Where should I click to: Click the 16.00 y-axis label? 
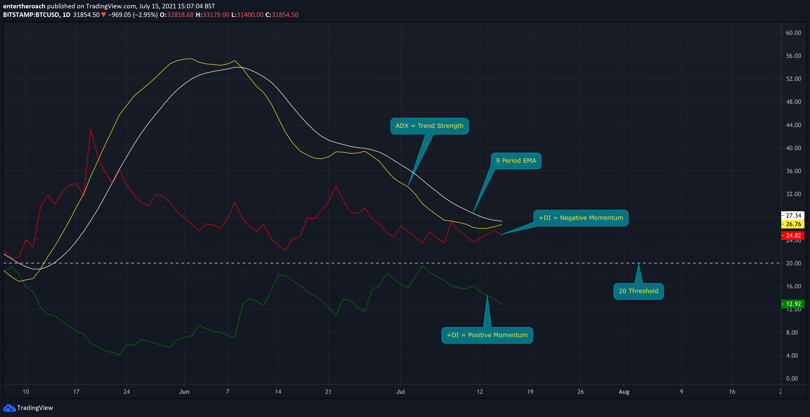793,286
